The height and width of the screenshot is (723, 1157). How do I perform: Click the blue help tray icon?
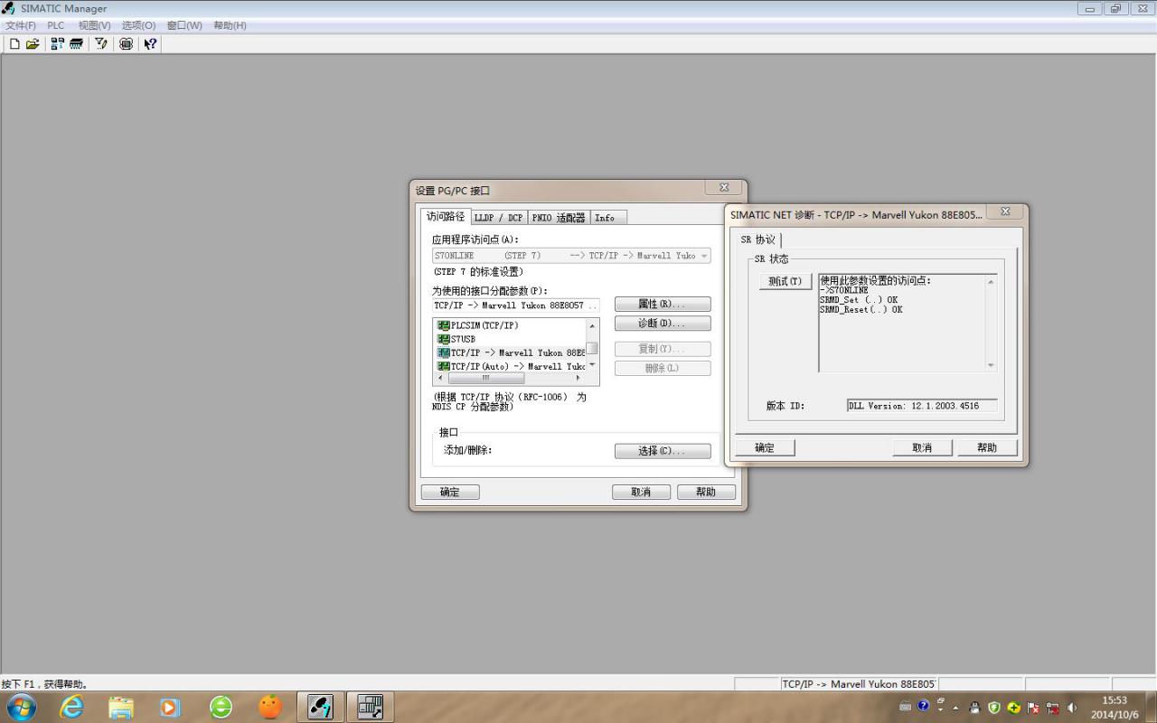[923, 706]
